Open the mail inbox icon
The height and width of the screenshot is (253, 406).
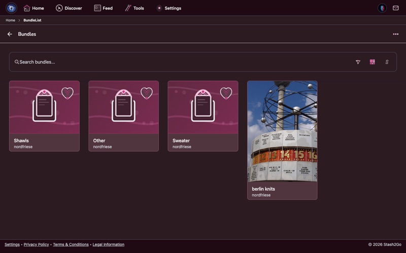395,8
